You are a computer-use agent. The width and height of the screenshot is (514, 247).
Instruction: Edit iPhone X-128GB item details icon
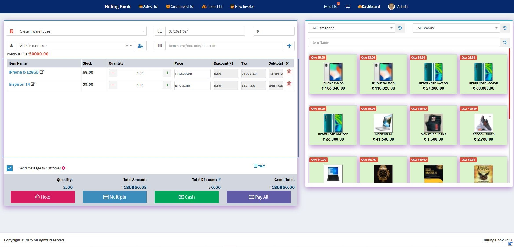[x=42, y=72]
